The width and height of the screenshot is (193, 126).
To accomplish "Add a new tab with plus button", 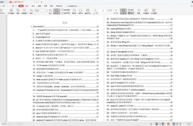I will coord(42,2).
